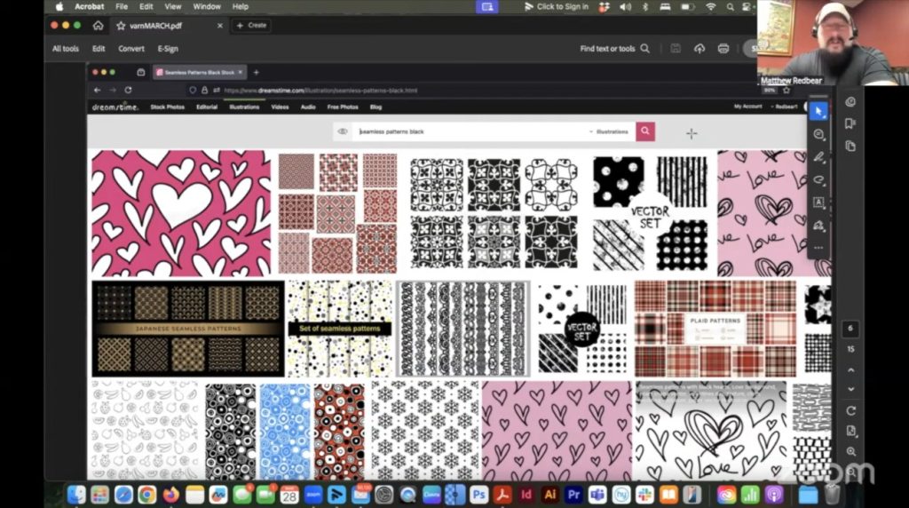Open the Trash in the dock
Viewport: 909px width, 508px height.
pos(832,495)
